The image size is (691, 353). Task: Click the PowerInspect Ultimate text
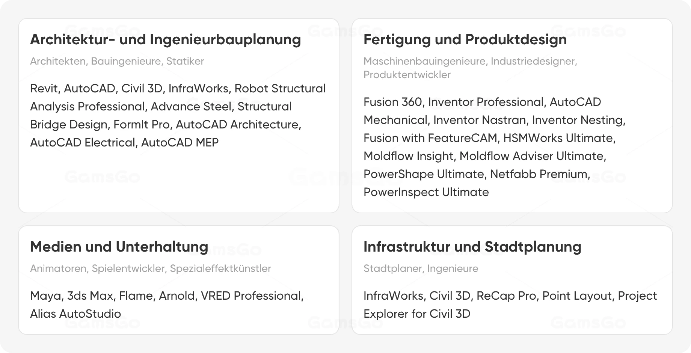(426, 192)
